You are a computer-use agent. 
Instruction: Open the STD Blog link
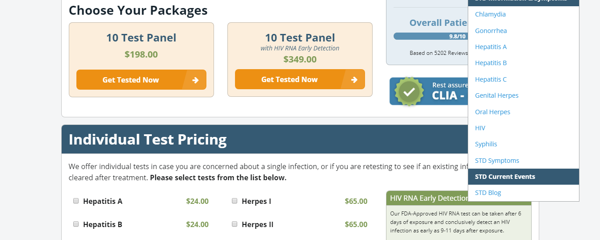(x=488, y=193)
